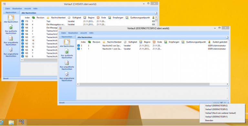
Task: Open Ansicht menu in IDERINOTESRV2 window
Action: [84, 33]
